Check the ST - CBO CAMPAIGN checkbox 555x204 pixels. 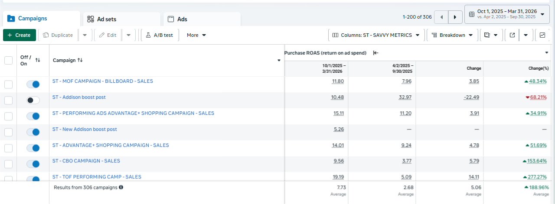point(8,164)
